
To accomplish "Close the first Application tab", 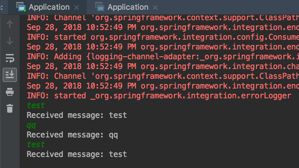I will [77, 7].
